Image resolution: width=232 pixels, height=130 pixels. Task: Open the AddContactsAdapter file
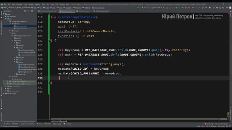[x=26, y=50]
